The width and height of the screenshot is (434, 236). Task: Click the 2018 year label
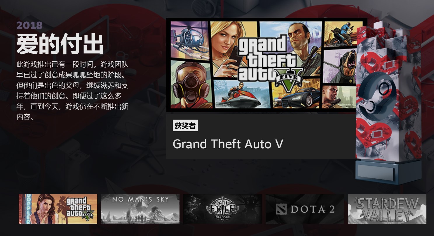tap(29, 25)
